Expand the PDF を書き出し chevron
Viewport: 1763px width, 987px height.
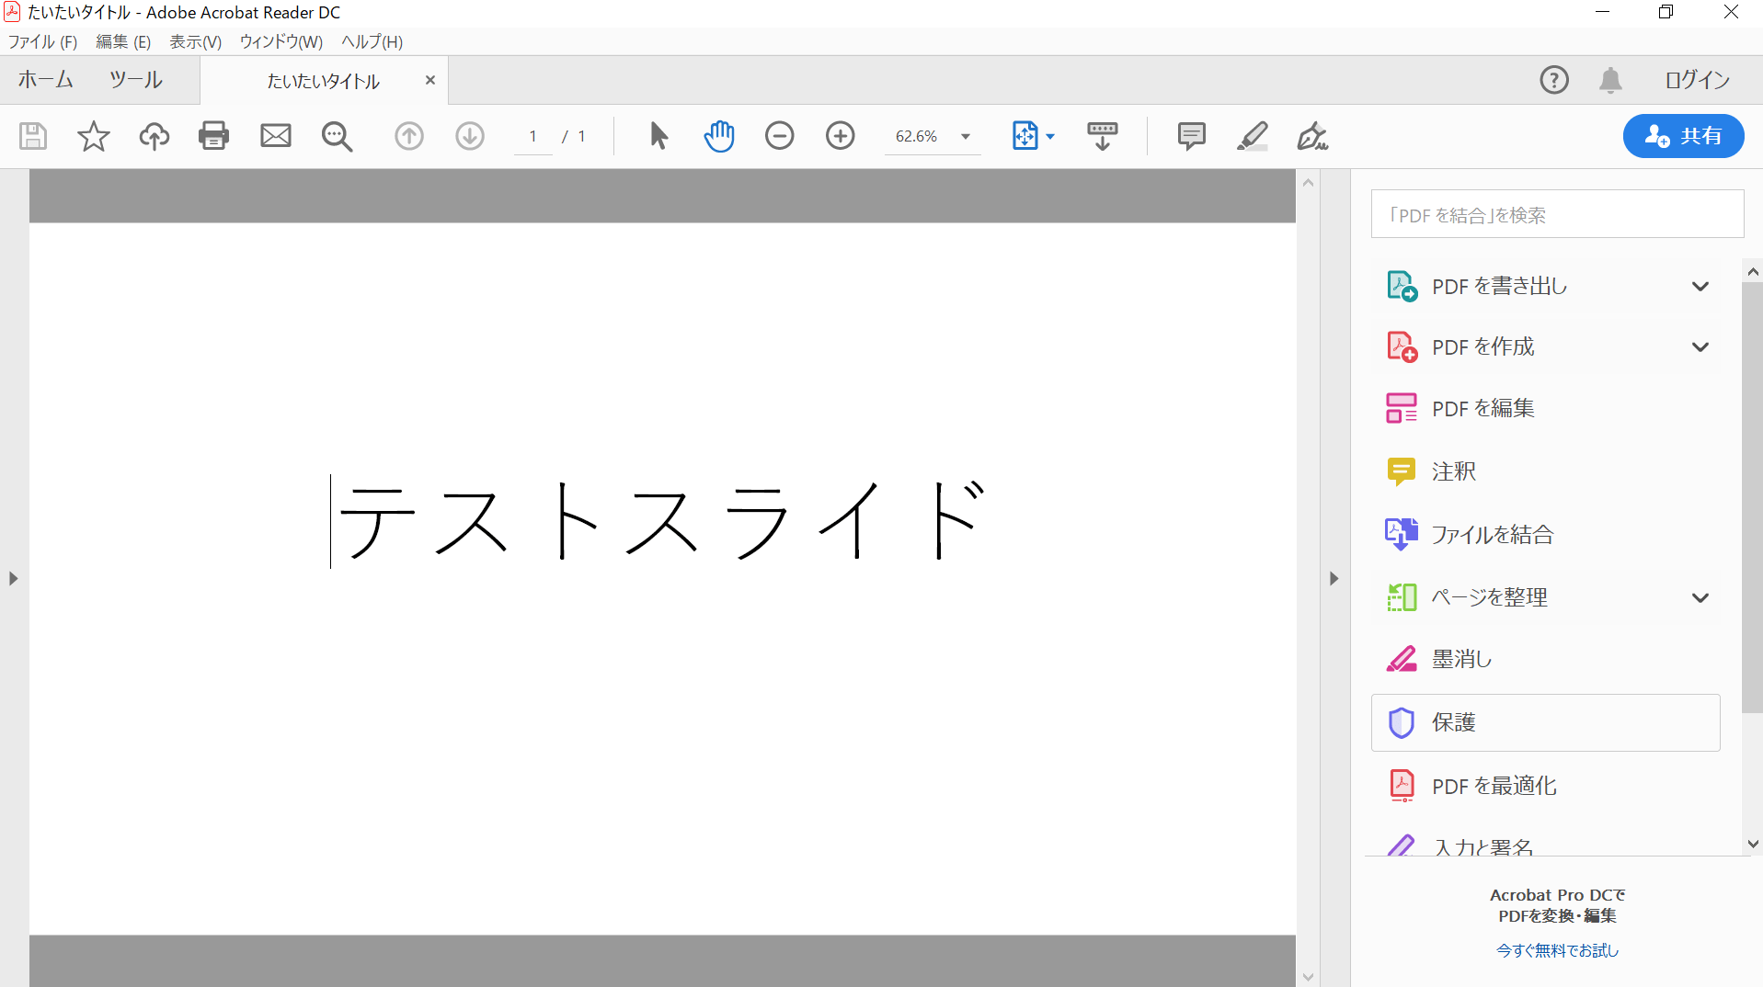point(1700,287)
